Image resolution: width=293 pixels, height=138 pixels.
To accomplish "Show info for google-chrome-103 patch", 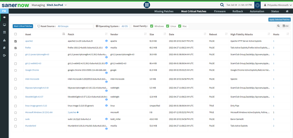I will coord(107,73).
